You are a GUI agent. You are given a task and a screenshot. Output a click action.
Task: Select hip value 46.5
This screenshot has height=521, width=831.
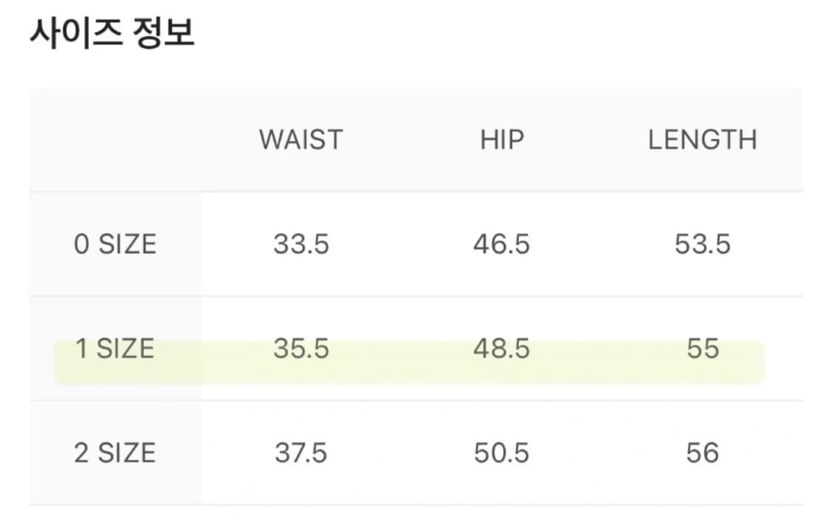tap(502, 245)
